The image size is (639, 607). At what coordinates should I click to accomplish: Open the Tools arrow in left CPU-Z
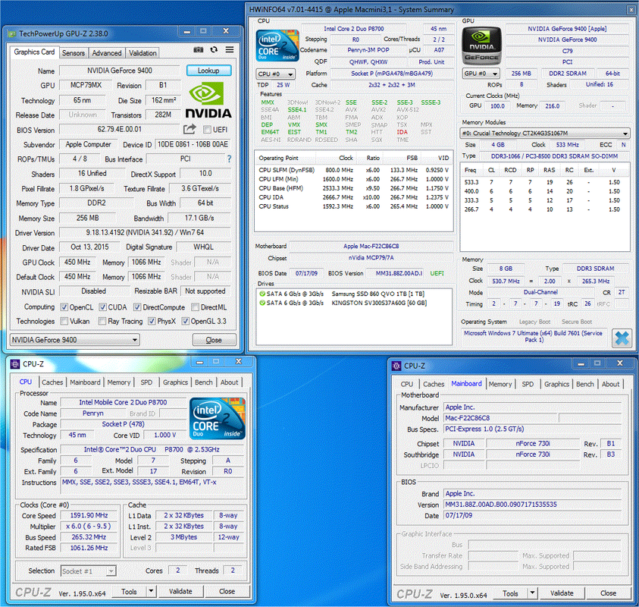tap(151, 591)
